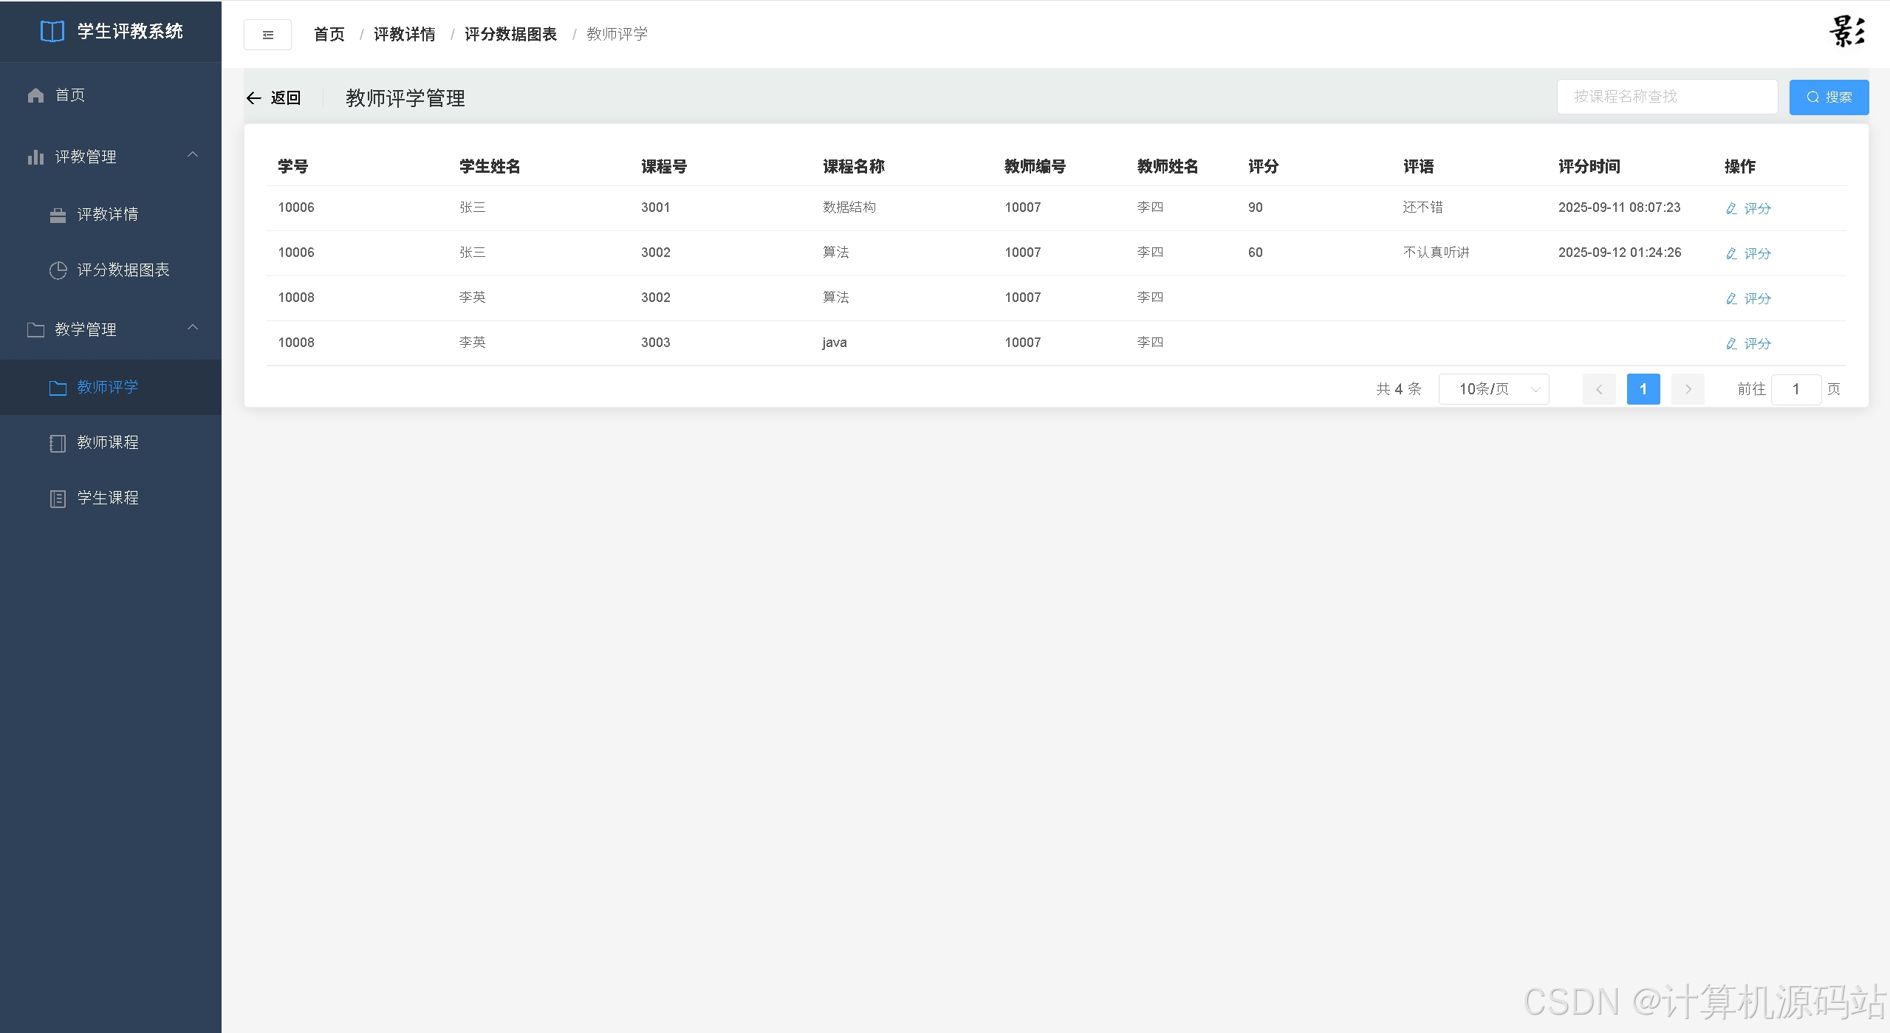Click 评分 link for 数据结构 row
This screenshot has width=1890, height=1033.
[x=1757, y=208]
